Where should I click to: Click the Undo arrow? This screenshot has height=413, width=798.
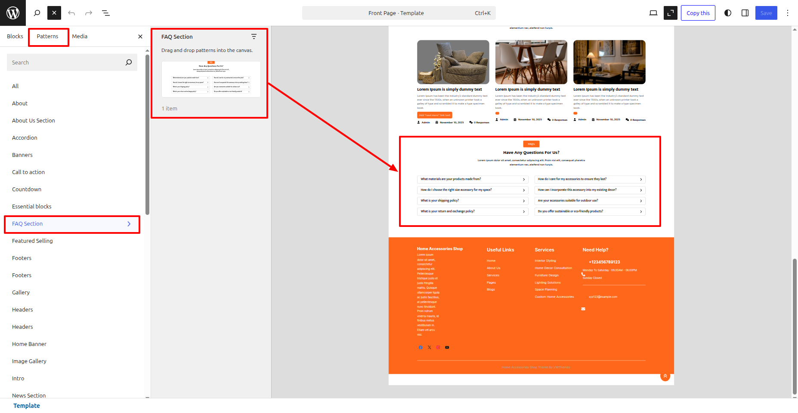coord(71,13)
